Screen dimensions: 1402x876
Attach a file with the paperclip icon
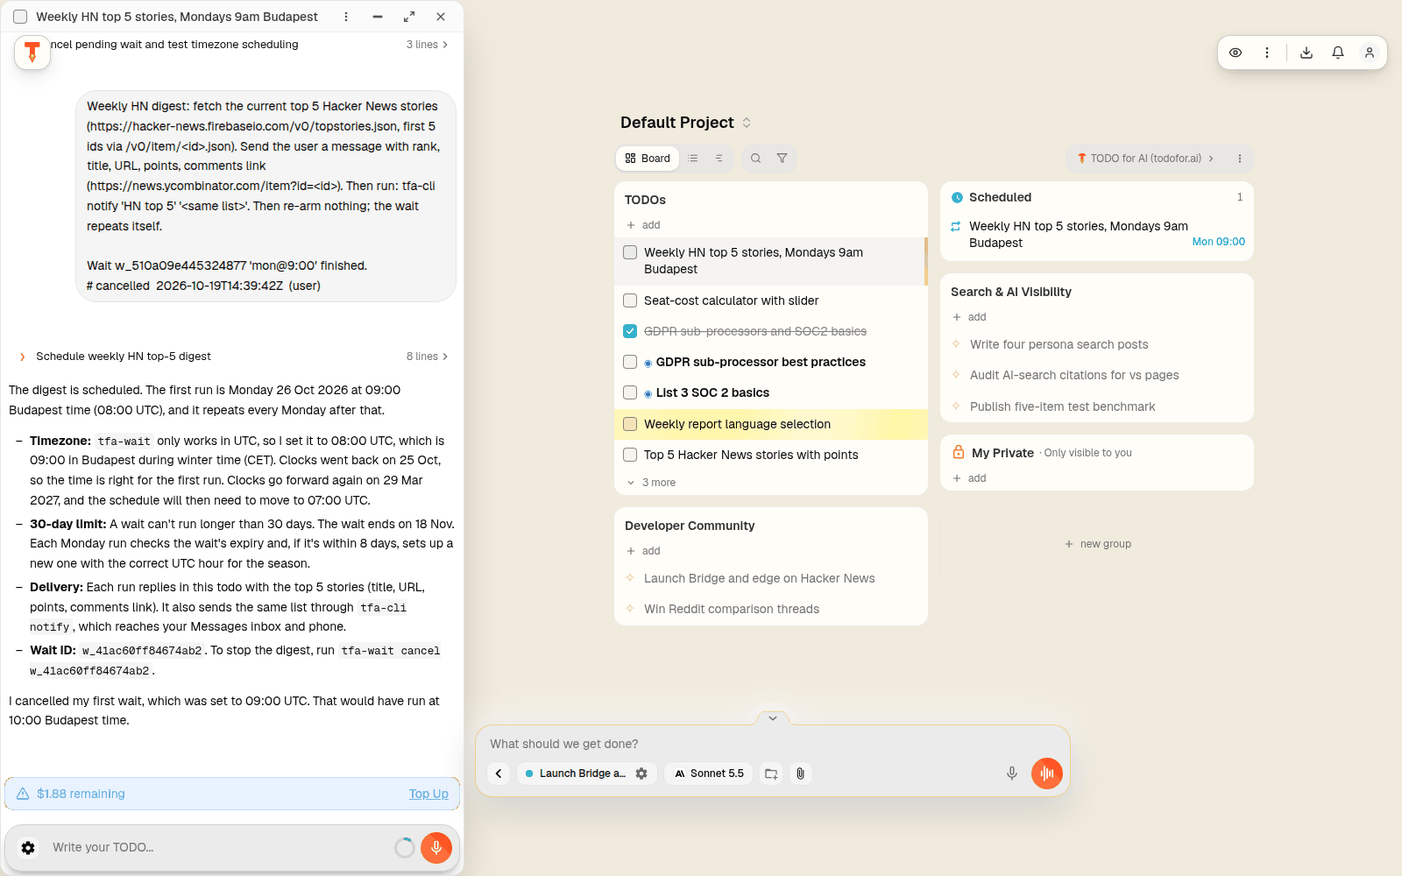[800, 774]
